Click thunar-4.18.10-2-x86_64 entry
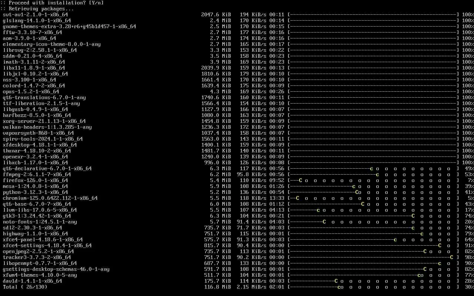The image size is (474, 296). point(37,151)
